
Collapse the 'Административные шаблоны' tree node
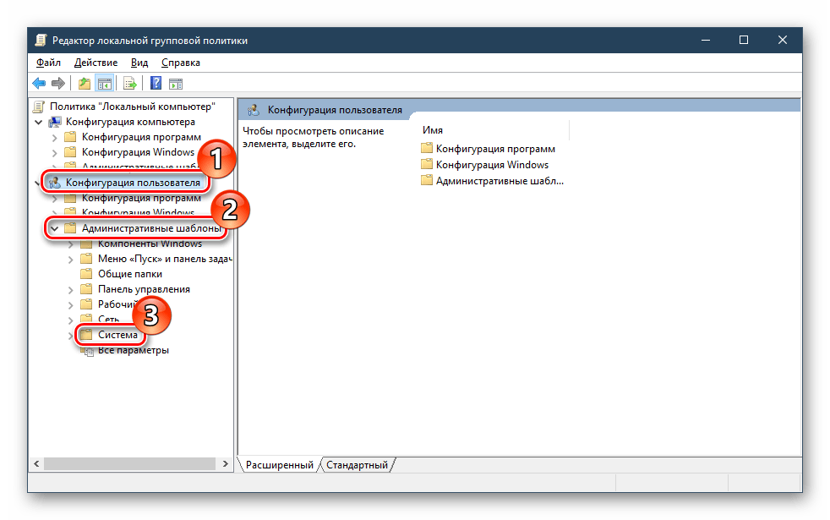click(55, 228)
